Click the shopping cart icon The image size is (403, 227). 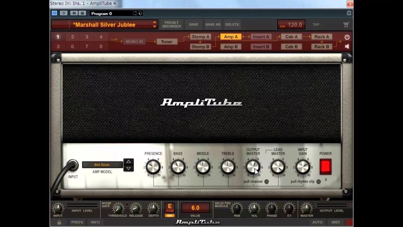click(346, 24)
